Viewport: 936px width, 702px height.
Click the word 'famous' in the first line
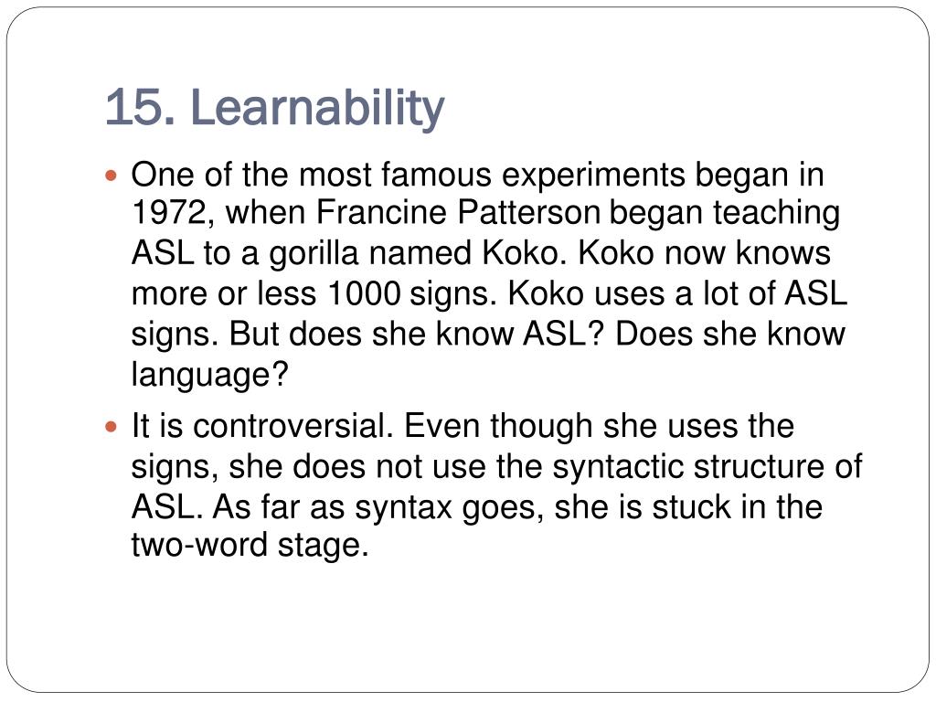(x=436, y=175)
